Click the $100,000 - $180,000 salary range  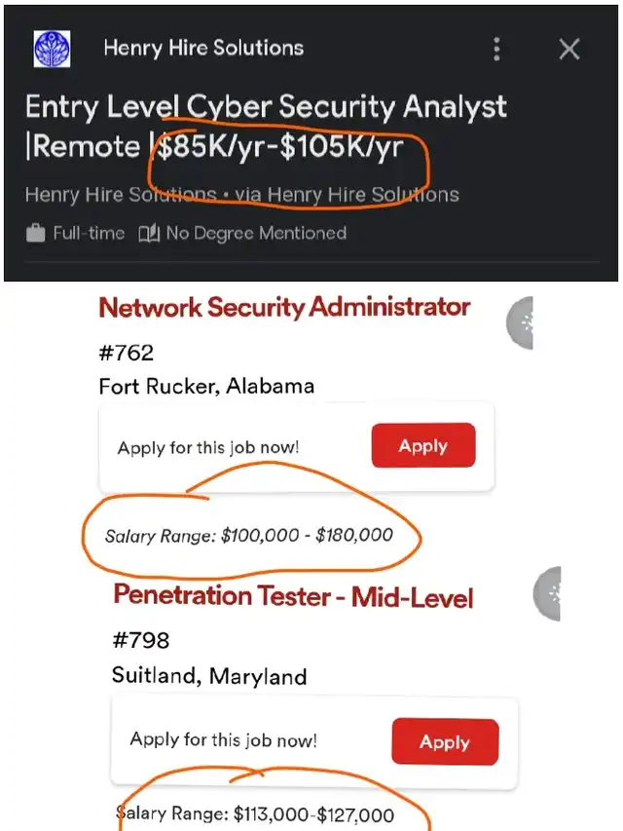click(249, 534)
